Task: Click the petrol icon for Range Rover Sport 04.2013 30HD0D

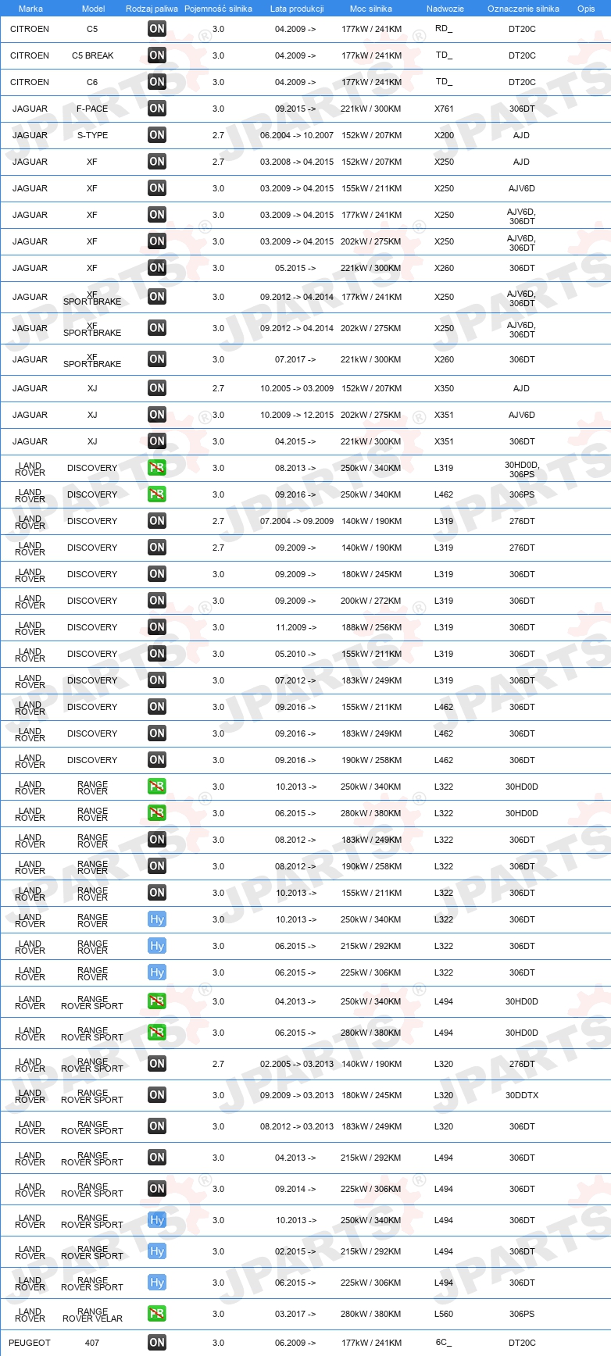Action: pyautogui.click(x=157, y=1001)
